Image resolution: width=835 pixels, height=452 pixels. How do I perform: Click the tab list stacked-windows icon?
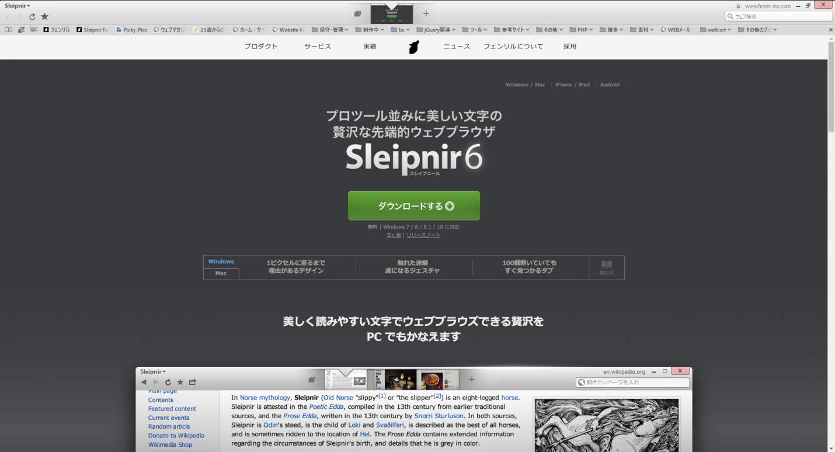click(357, 13)
